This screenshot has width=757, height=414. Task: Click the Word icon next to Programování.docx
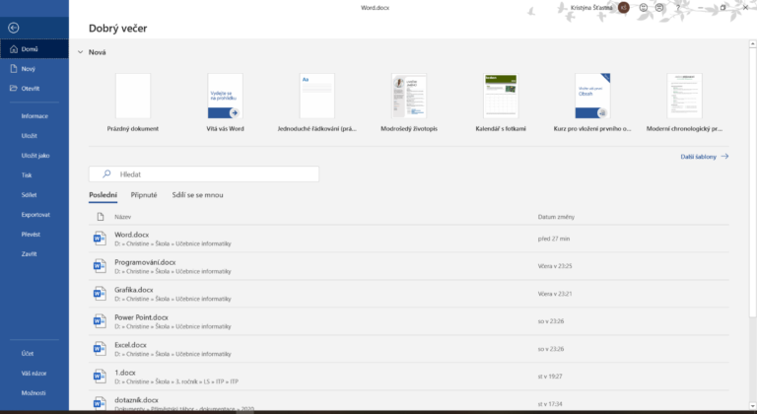click(99, 265)
